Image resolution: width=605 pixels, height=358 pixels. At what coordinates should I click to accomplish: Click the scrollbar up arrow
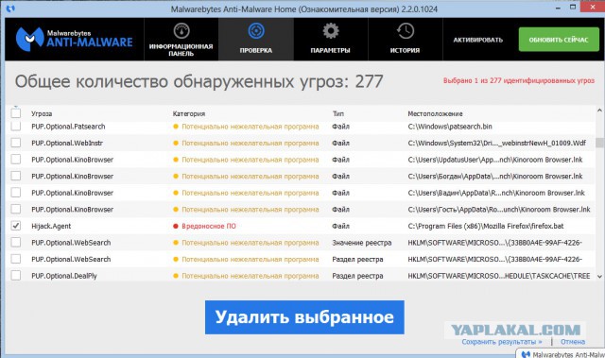599,111
